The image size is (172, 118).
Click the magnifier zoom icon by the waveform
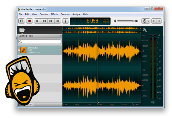pos(145,30)
